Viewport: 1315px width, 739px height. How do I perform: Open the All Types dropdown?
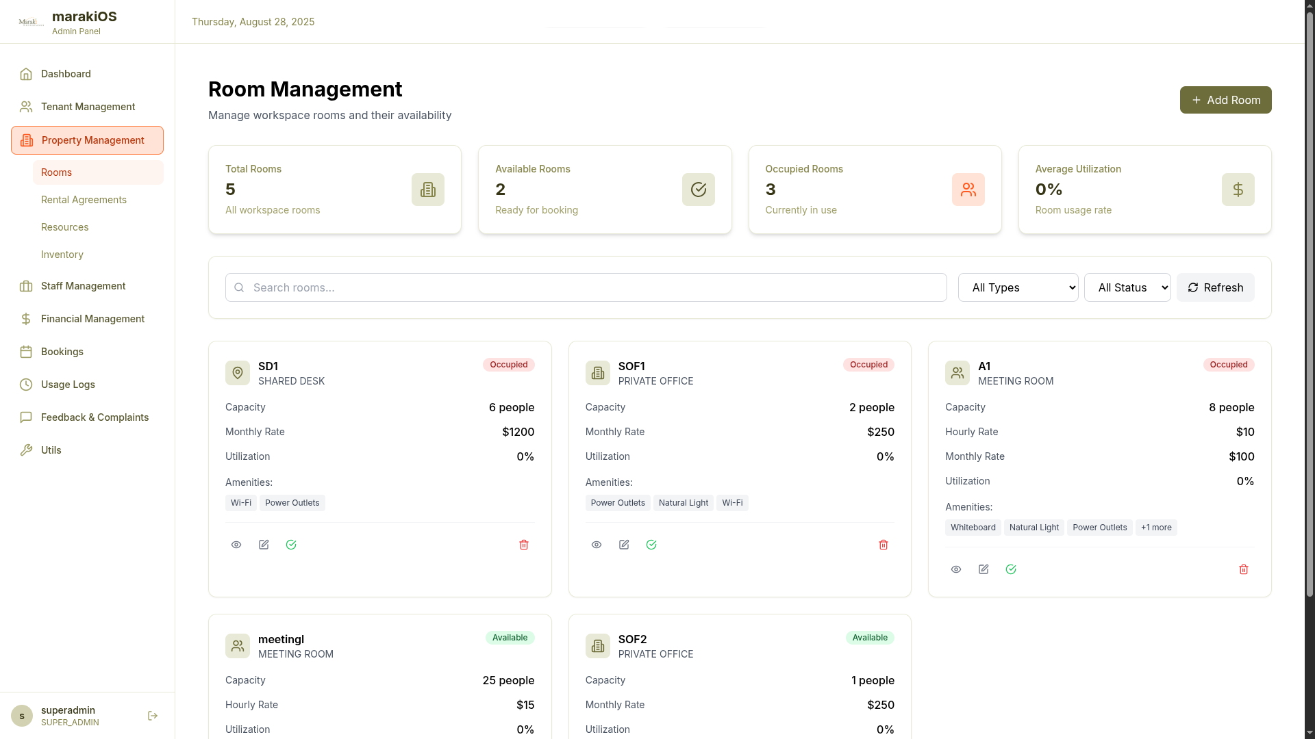pos(1018,287)
